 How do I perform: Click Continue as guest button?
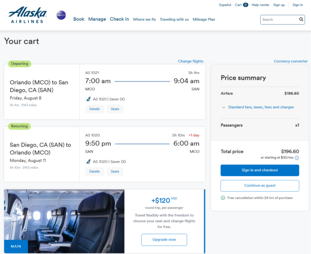coord(260,186)
